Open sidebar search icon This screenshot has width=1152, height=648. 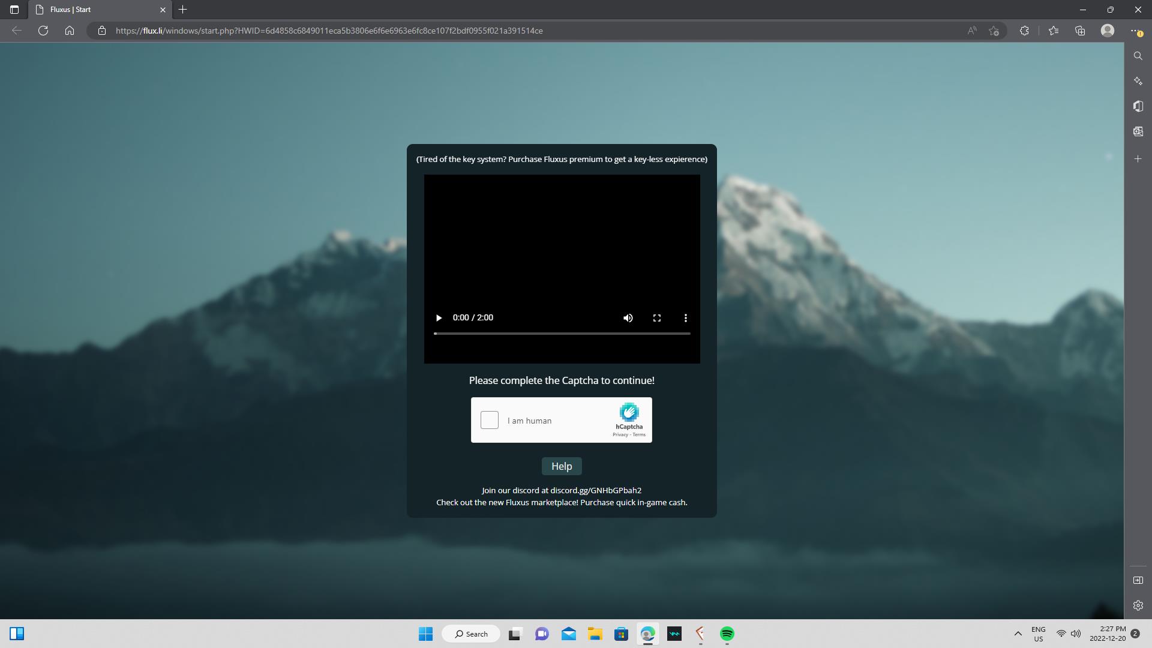pyautogui.click(x=1138, y=56)
